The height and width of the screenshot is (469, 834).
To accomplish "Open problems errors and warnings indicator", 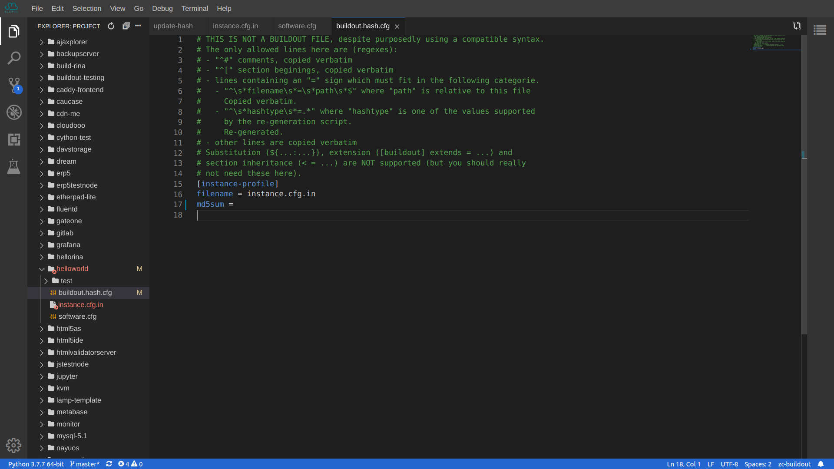I will 130,464.
